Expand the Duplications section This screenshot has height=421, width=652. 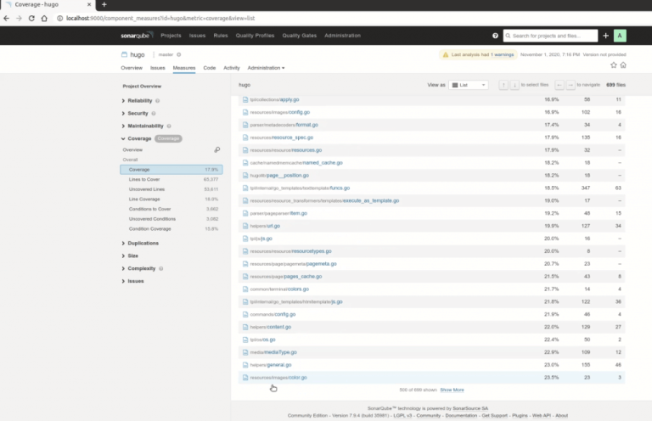[143, 243]
